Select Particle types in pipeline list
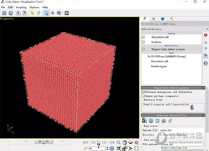Viewport: 209px width, 151px height. (158, 66)
